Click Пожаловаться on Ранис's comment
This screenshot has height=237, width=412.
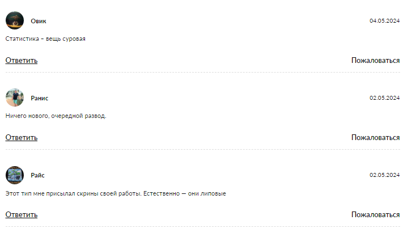pyautogui.click(x=375, y=137)
